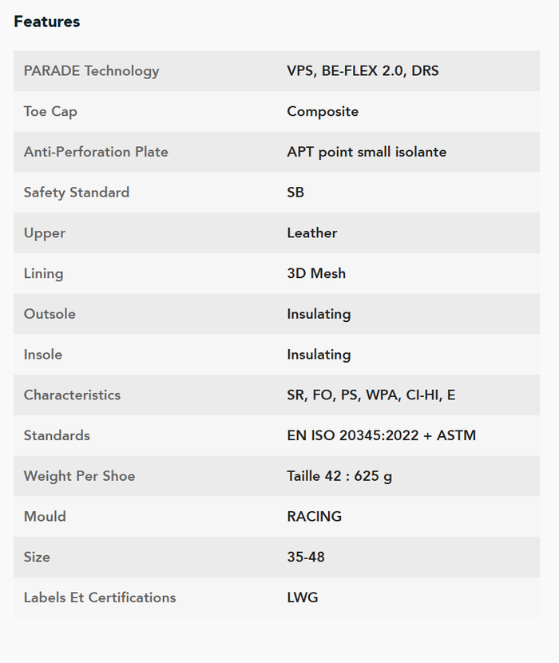Image resolution: width=559 pixels, height=663 pixels.
Task: Select the LWG certification value
Action: (303, 597)
